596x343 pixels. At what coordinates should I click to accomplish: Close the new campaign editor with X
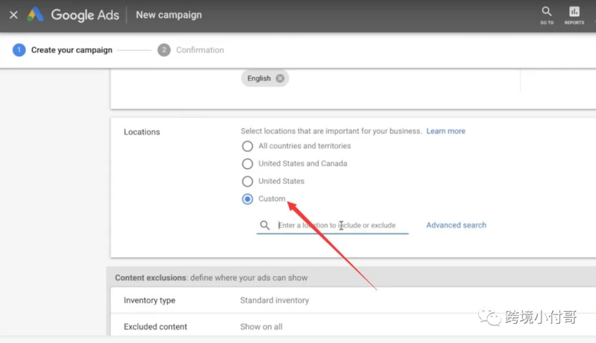pyautogui.click(x=13, y=15)
